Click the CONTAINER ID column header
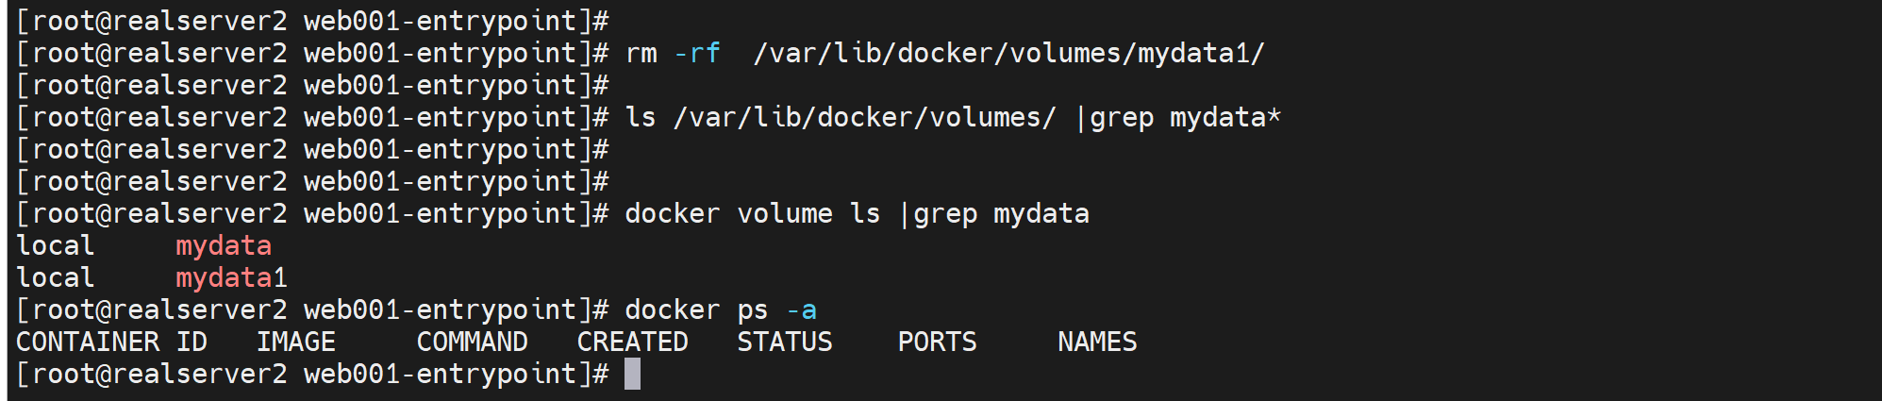The image size is (1882, 401). point(111,342)
